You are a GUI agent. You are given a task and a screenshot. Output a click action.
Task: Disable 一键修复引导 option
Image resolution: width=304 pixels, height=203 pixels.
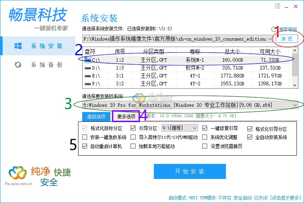coord(205,128)
